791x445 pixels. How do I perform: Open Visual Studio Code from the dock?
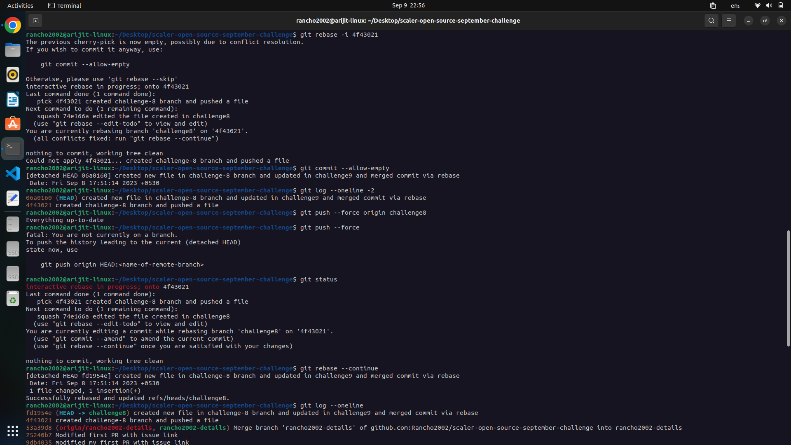[12, 173]
